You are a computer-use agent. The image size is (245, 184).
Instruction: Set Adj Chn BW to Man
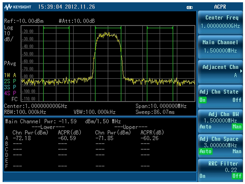(x=237, y=127)
